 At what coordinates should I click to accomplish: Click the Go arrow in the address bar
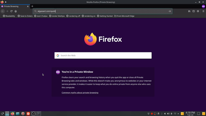click(x=170, y=11)
